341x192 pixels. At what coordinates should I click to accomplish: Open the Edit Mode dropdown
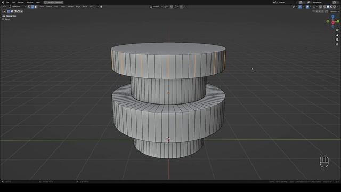(17, 7)
